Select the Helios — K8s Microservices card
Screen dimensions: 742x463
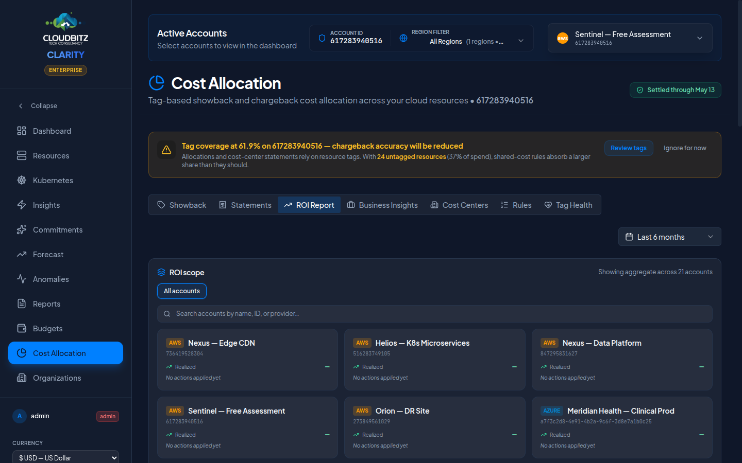[435, 360]
